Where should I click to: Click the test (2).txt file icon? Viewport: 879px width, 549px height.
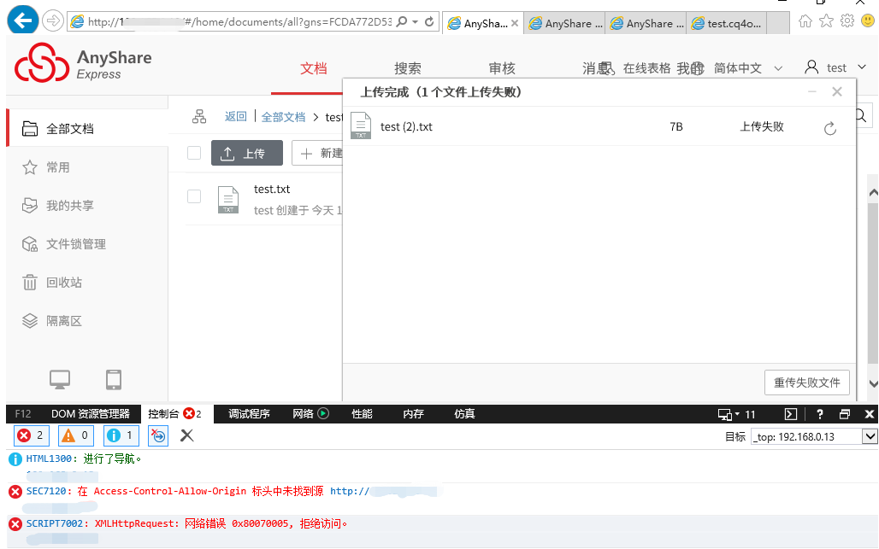(361, 126)
